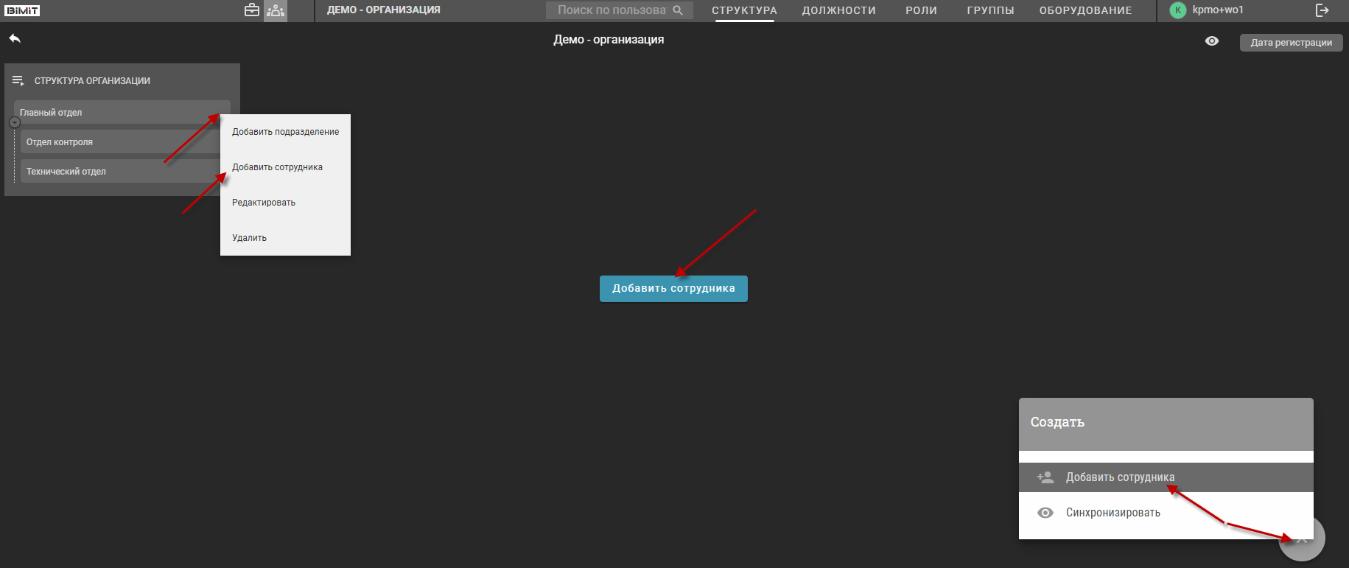1349x568 pixels.
Task: Click Синхронизировать in the Создать panel
Action: point(1113,513)
